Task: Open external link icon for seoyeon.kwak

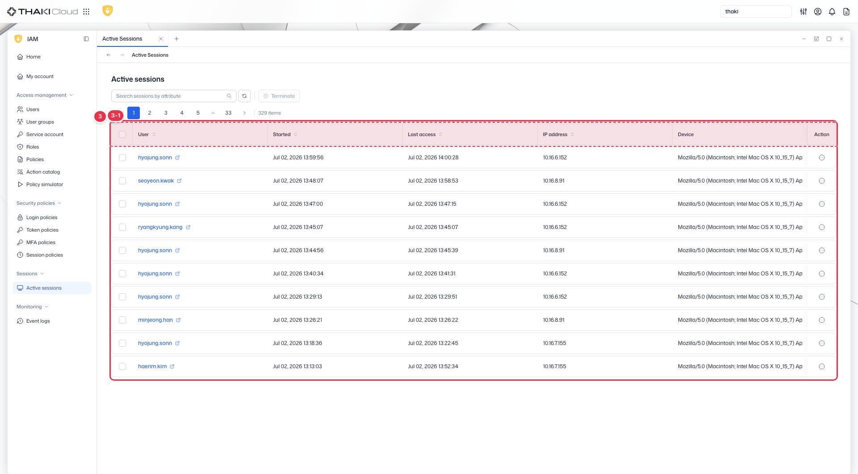Action: [179, 181]
